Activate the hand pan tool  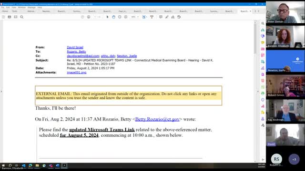113,17
